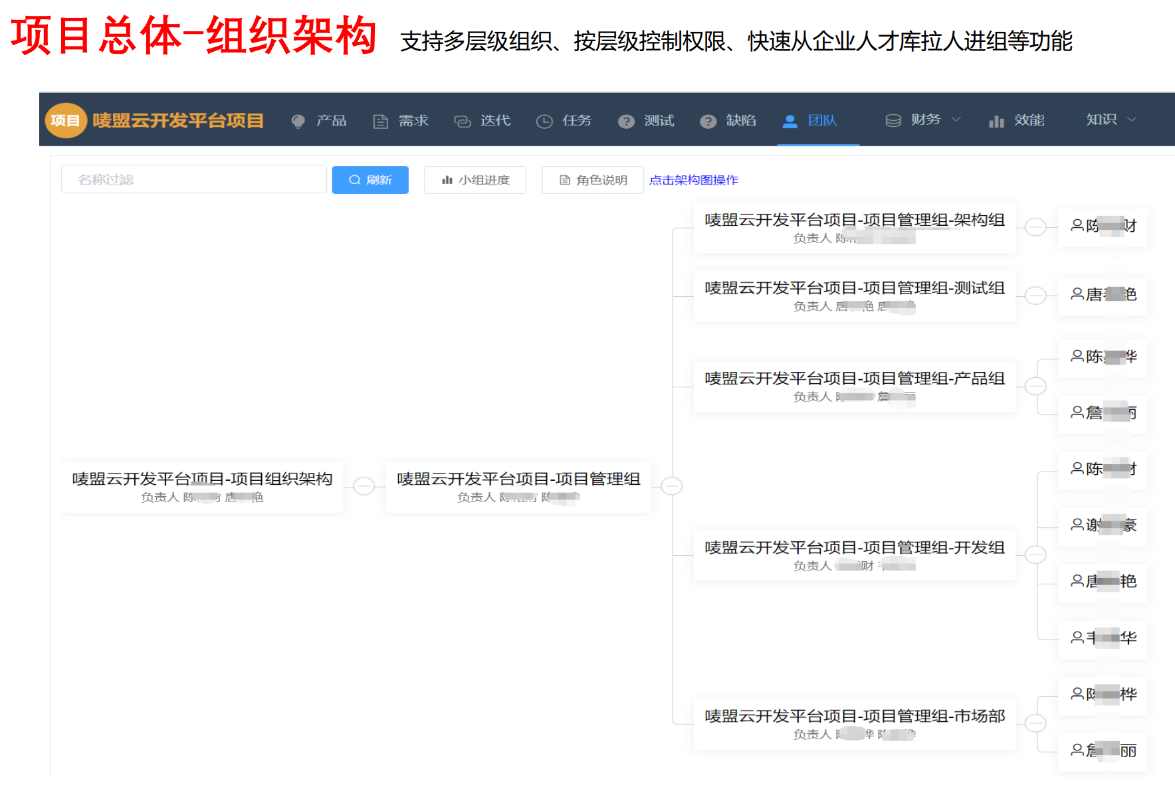Click the 任务 clock icon
This screenshot has height=785, width=1175.
[x=544, y=121]
